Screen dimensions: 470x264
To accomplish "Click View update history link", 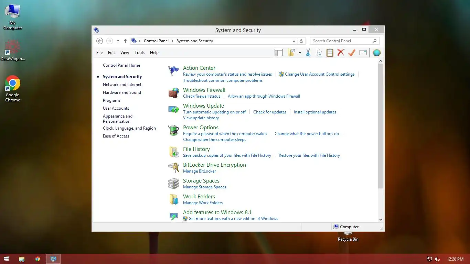I will 201,118.
